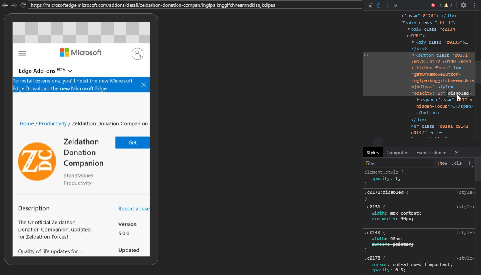This screenshot has height=275, width=481.
Task: Click the Version 5.0.0 value
Action: [x=125, y=233]
